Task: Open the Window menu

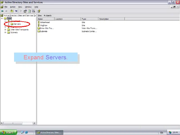Action: (28, 7)
